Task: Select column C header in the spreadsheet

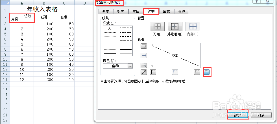Action: [64, 3]
